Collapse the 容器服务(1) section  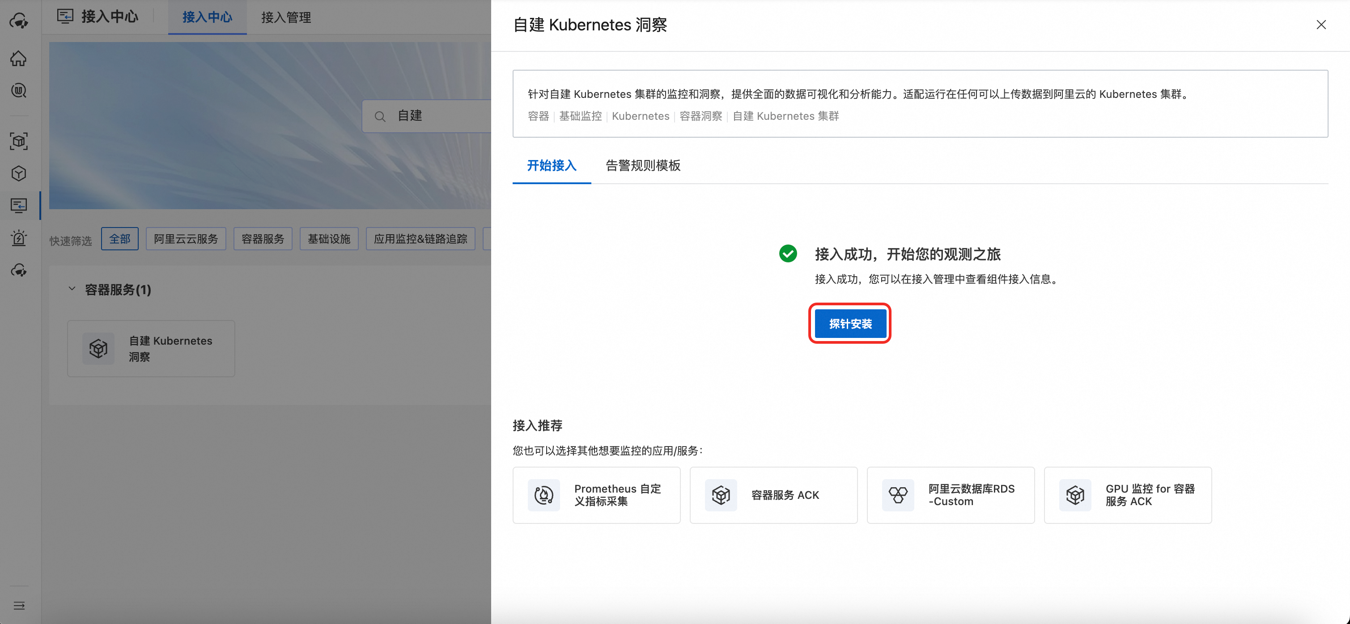[72, 289]
